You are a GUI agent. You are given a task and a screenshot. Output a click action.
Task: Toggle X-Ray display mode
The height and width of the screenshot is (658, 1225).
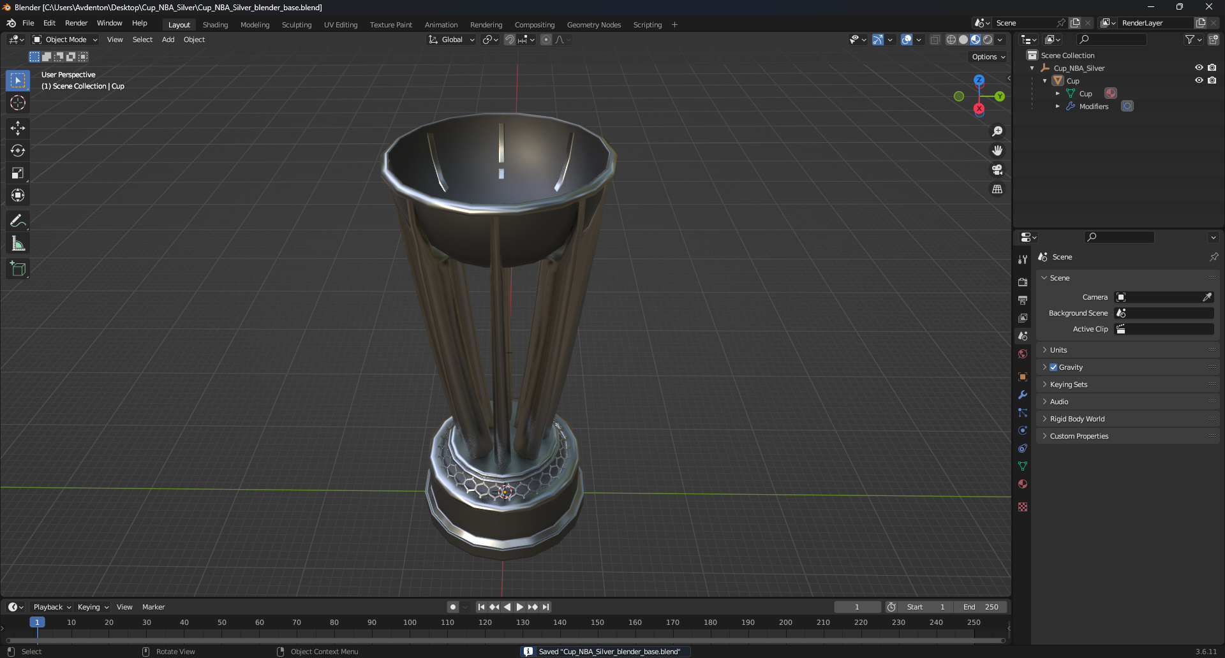(935, 40)
